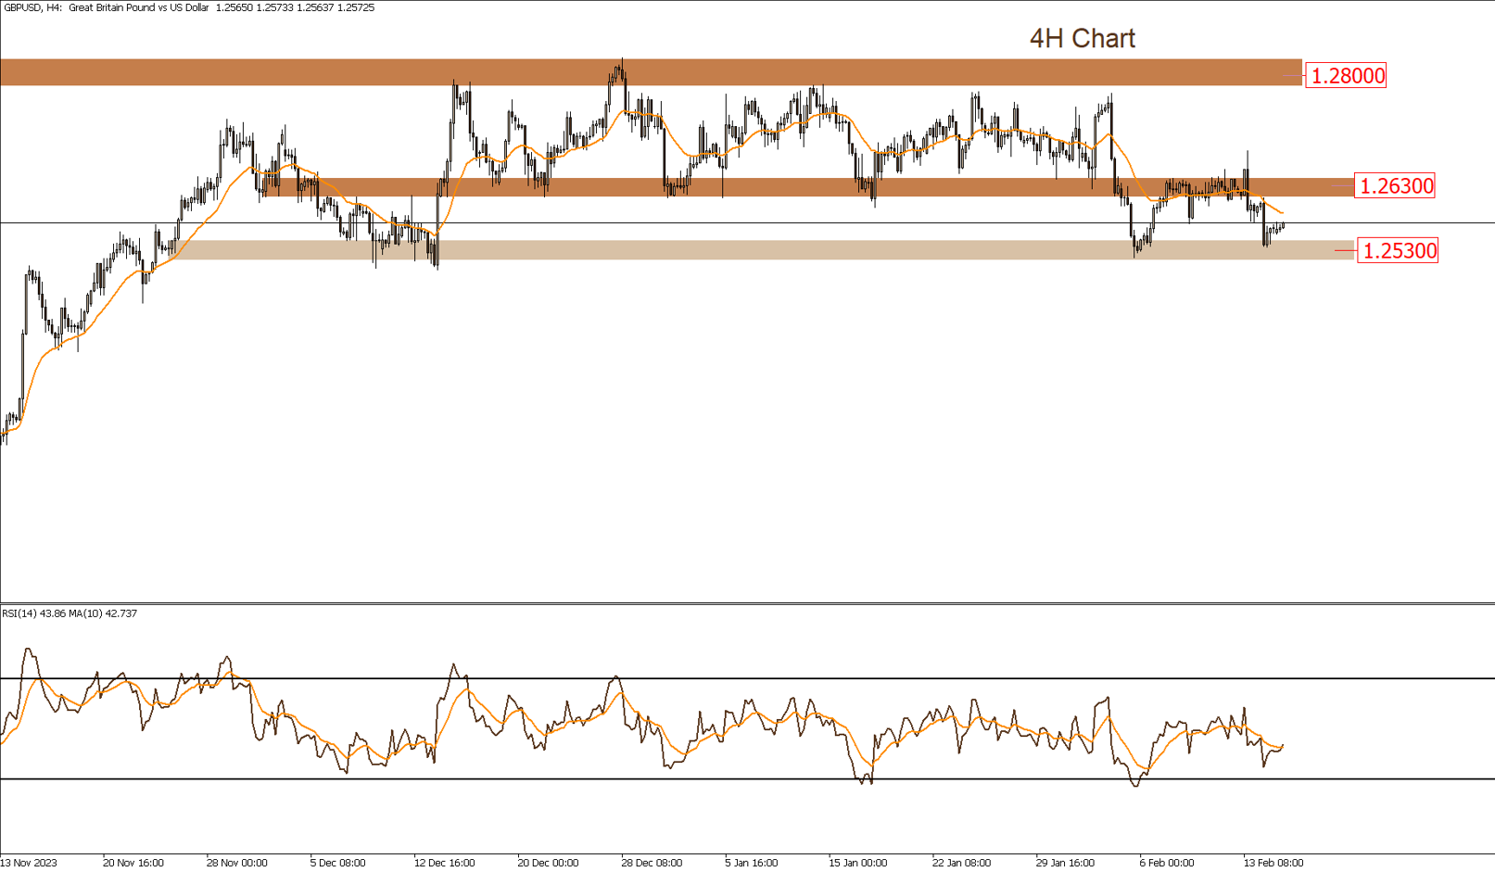1495x872 pixels.
Task: Select the 1.28000 price label
Action: 1344,77
